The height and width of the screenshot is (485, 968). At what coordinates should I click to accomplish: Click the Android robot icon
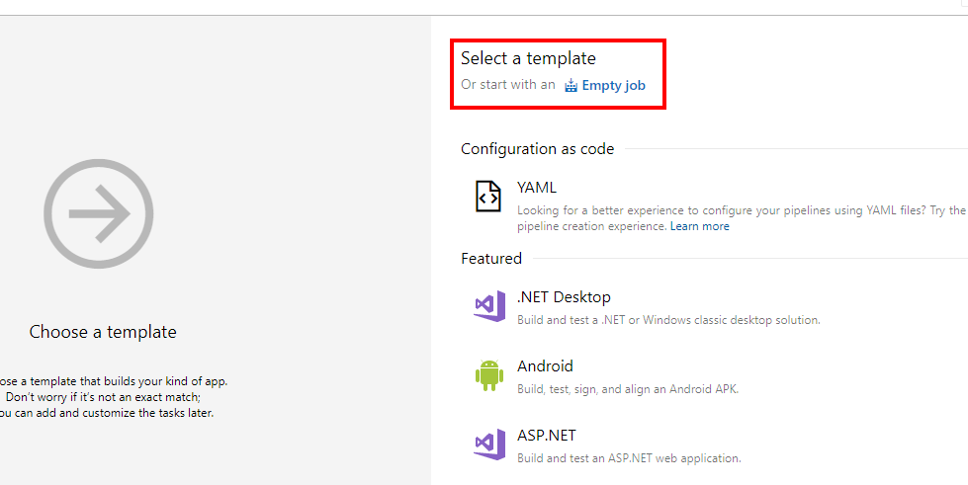click(x=489, y=375)
